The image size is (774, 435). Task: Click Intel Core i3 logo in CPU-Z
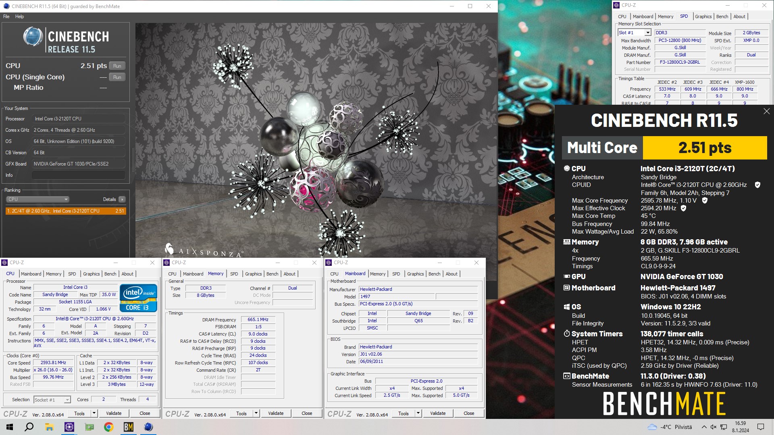[138, 298]
